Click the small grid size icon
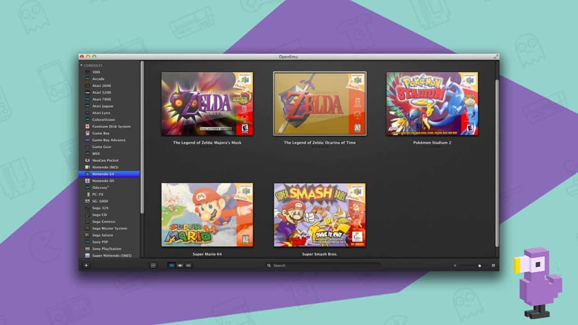This screenshot has width=578, height=325. tap(455, 265)
